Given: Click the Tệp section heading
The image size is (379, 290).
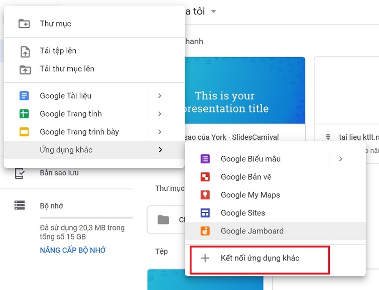Looking at the screenshot, I should (x=162, y=251).
